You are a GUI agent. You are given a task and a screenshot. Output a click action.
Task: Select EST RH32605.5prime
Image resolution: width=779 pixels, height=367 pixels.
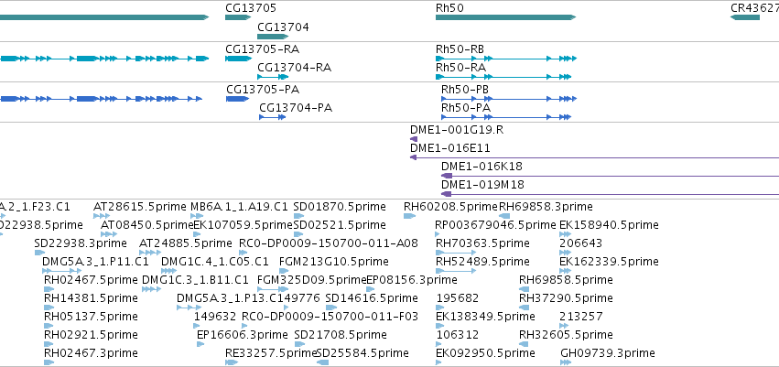coord(525,345)
